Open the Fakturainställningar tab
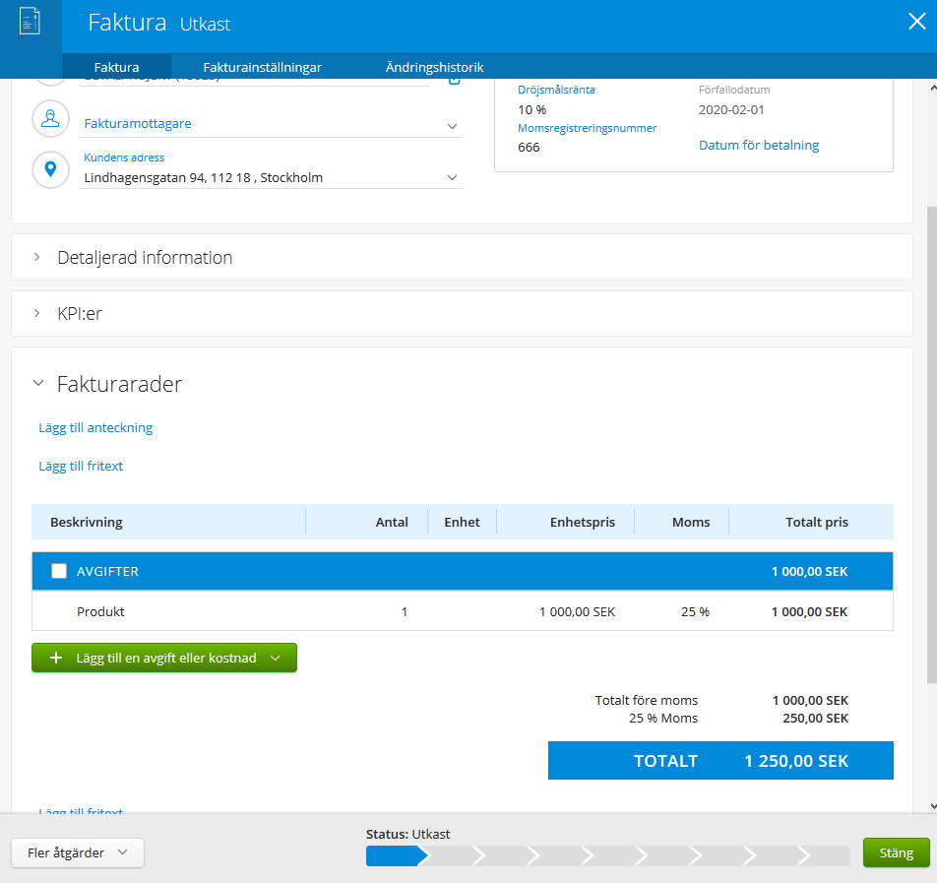The height and width of the screenshot is (883, 937). point(263,67)
